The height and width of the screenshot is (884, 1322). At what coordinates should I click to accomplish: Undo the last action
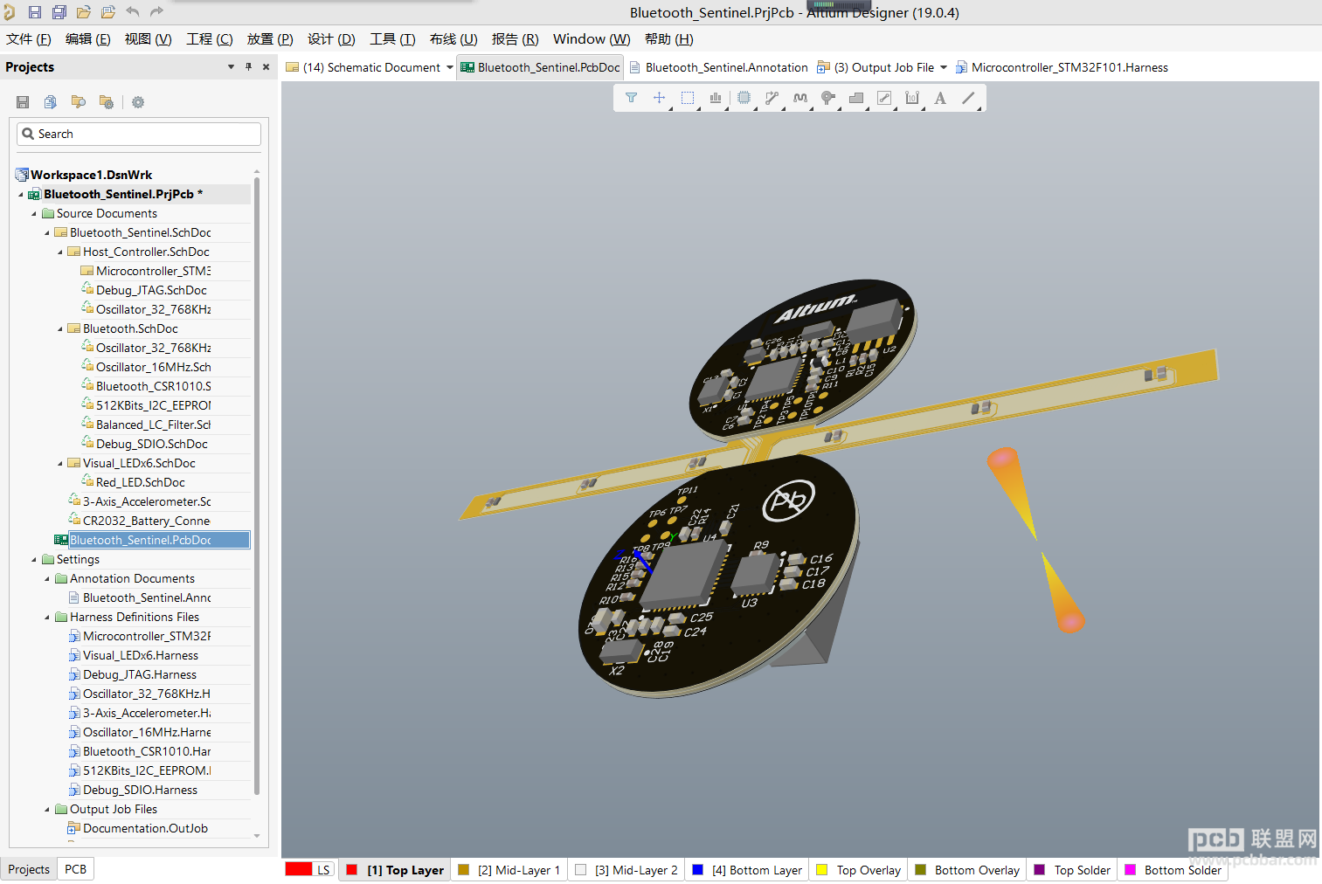point(133,12)
